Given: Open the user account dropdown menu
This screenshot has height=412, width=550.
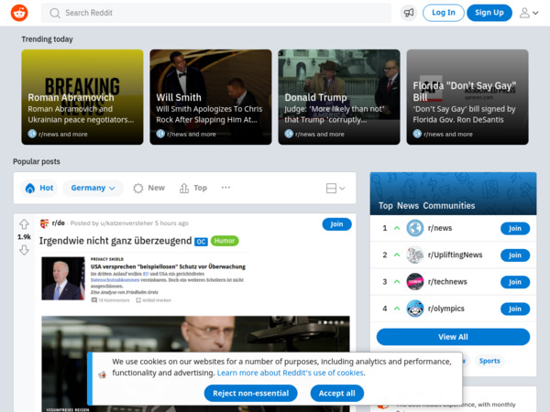Looking at the screenshot, I should point(529,13).
